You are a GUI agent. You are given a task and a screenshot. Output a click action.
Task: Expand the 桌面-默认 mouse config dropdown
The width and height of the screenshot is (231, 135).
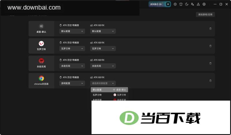point(72,31)
